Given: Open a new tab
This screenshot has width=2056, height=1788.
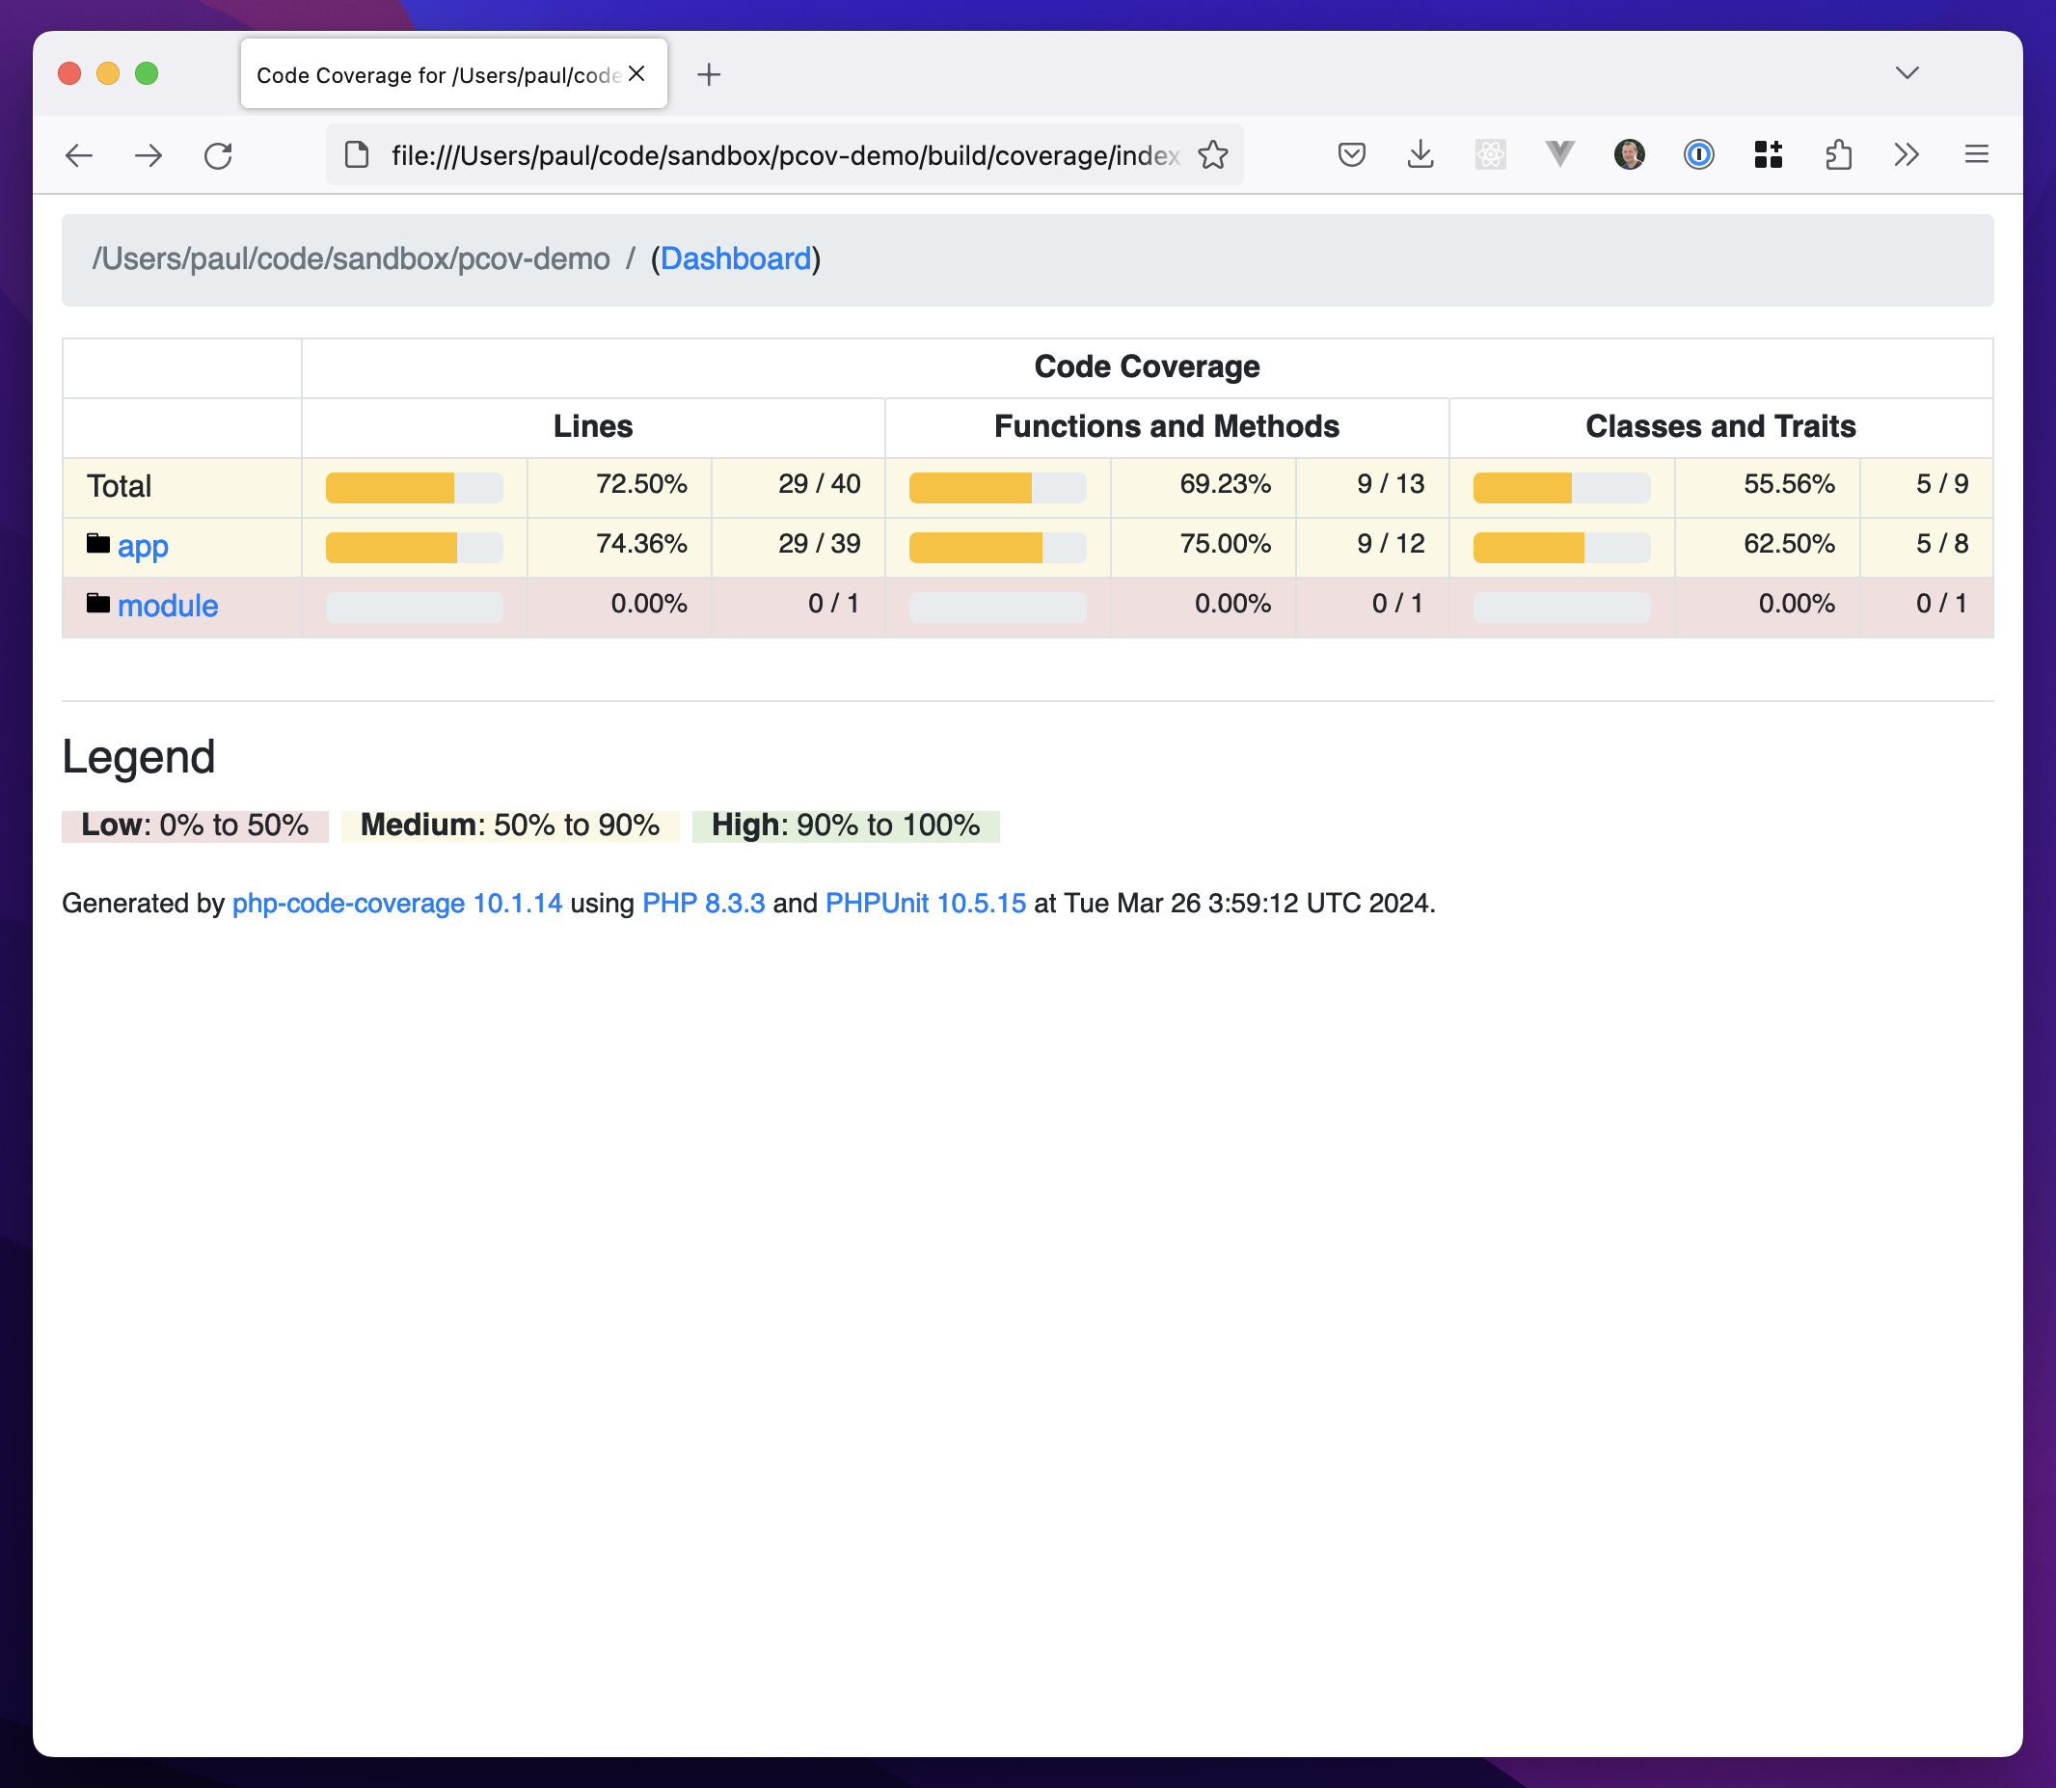Looking at the screenshot, I should [x=709, y=74].
